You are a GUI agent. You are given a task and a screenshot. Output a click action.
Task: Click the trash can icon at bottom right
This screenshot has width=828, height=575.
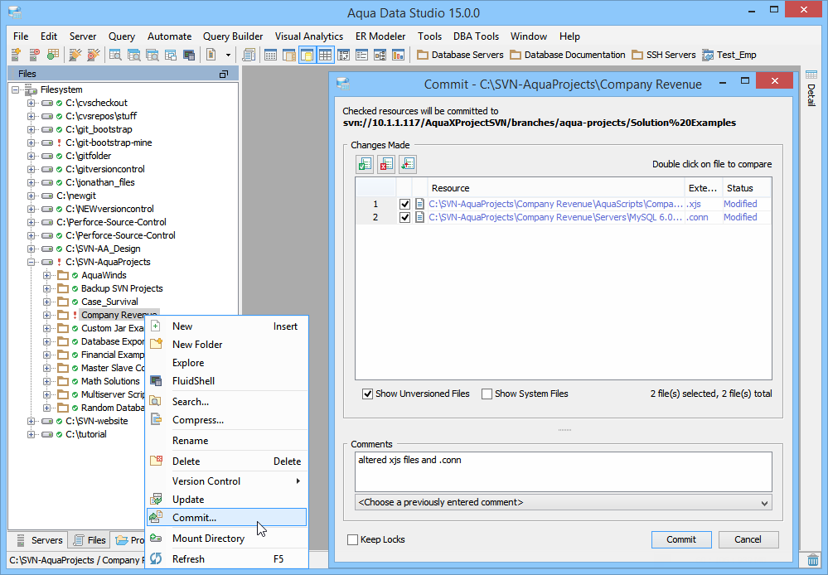(x=813, y=560)
